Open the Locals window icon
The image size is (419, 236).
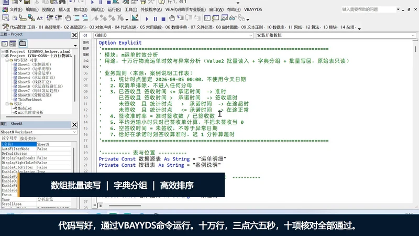207,18
